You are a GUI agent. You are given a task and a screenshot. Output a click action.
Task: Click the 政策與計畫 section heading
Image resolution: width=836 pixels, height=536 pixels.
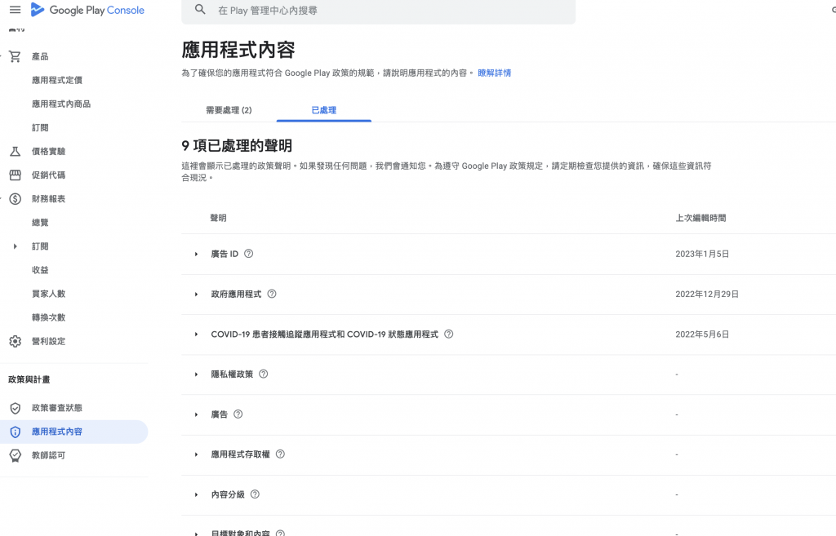coord(29,379)
